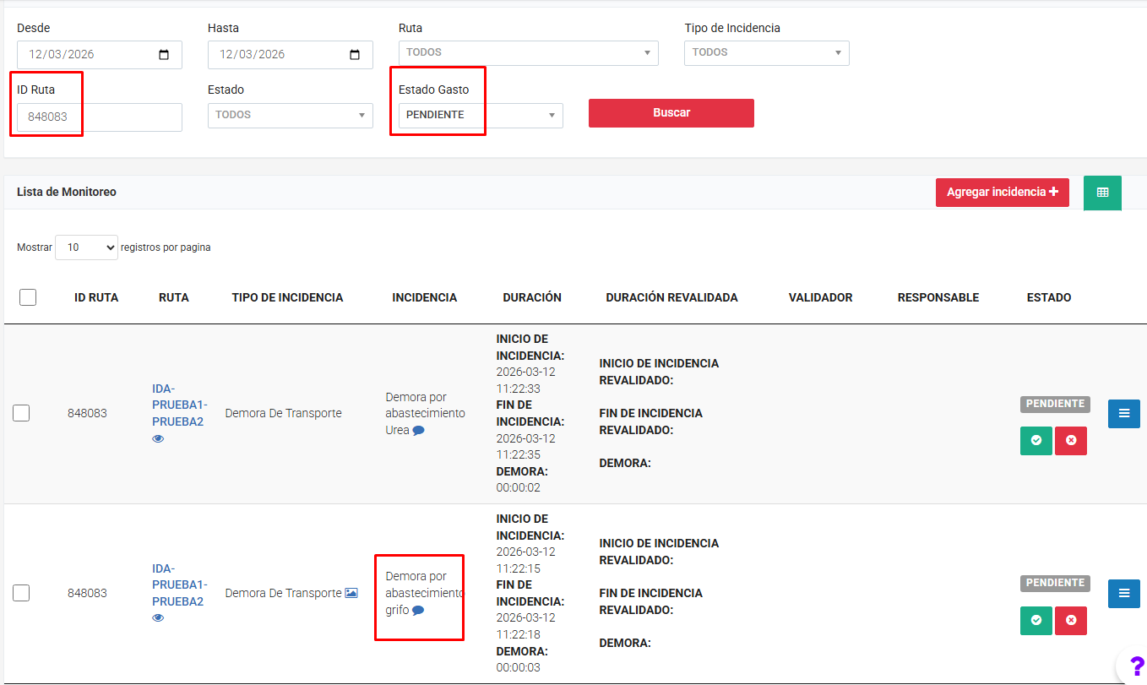The image size is (1147, 685).
Task: Click the Agregar incidencia button
Action: (1002, 193)
